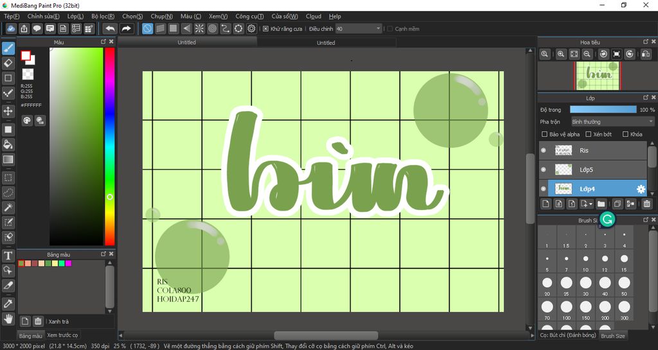Enable Khóa layer lock checkbox
The image size is (658, 350).
tap(625, 134)
